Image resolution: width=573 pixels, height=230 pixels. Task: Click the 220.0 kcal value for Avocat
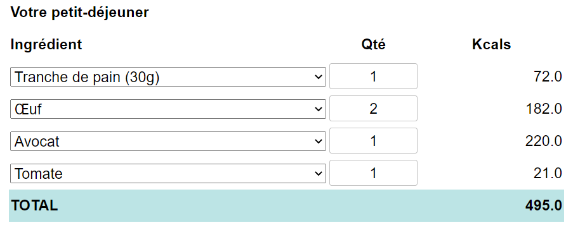544,141
